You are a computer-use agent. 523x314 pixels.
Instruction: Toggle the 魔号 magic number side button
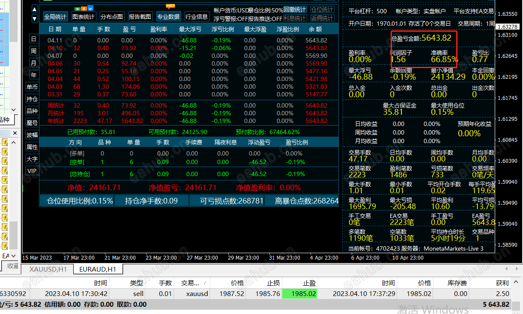pos(32,123)
